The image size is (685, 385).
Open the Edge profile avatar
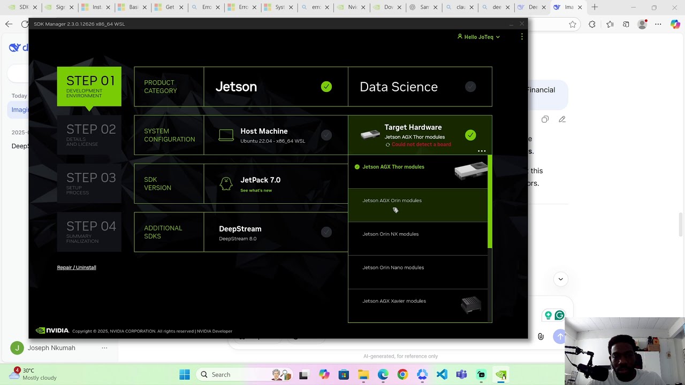643,24
